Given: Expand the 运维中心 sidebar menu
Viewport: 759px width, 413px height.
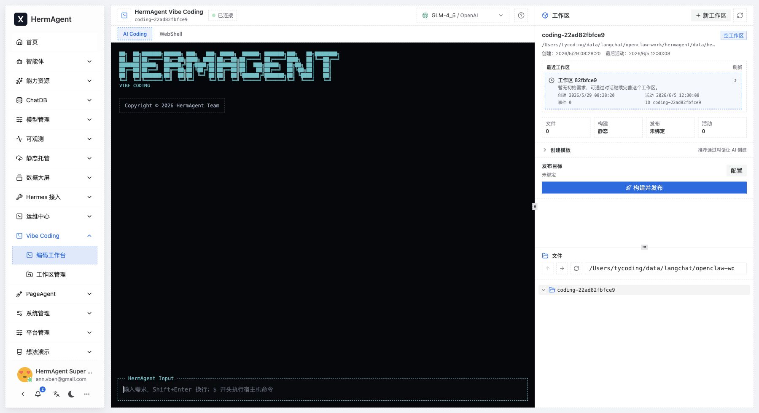Looking at the screenshot, I should click(x=55, y=216).
